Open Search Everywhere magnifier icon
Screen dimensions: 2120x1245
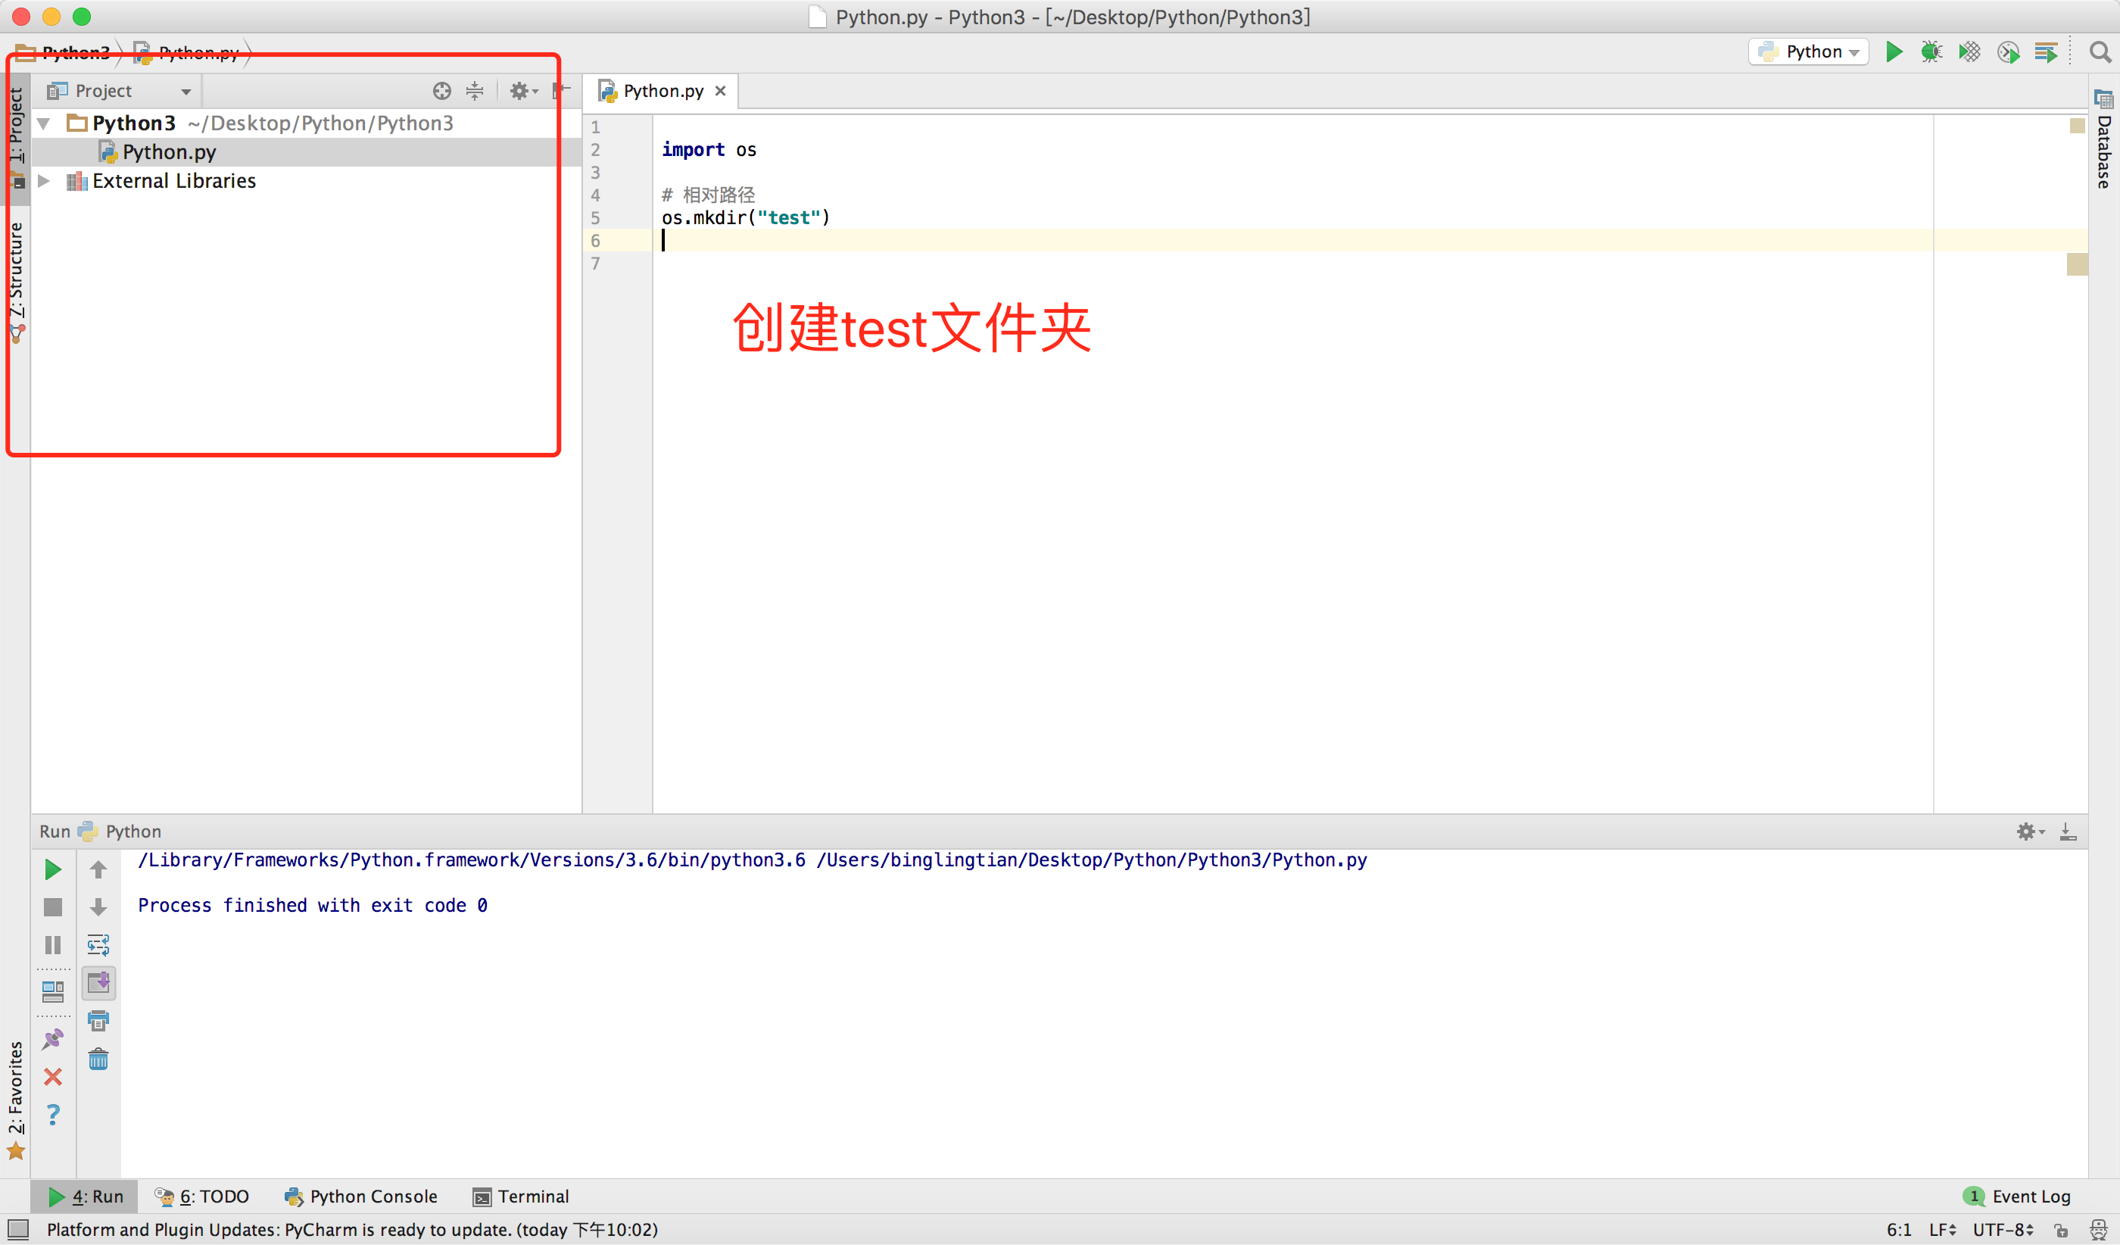(2100, 52)
